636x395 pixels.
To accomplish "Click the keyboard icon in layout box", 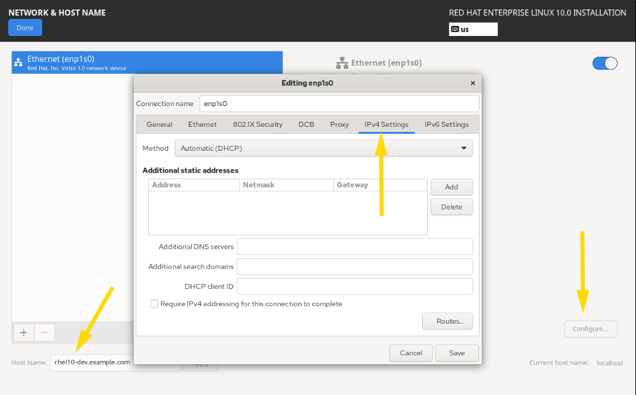I will [x=455, y=29].
